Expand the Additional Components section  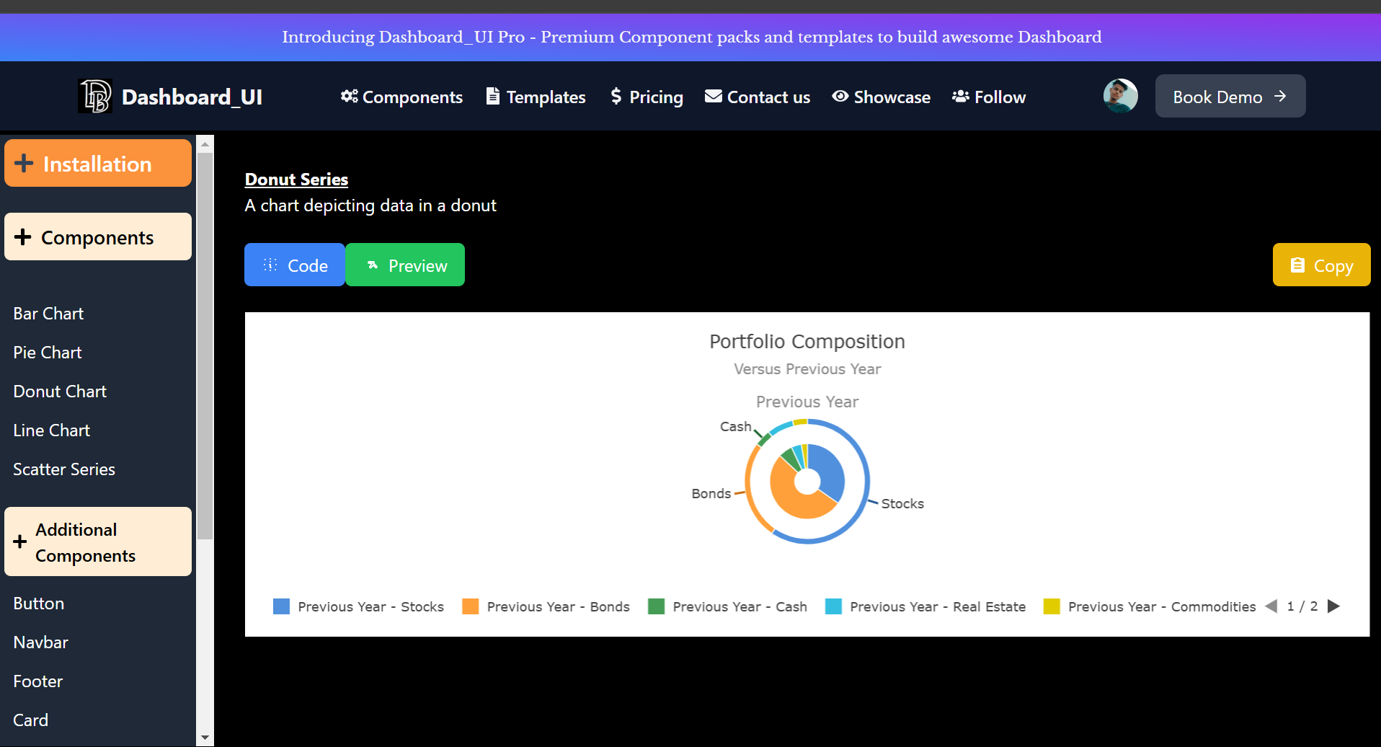coord(97,542)
